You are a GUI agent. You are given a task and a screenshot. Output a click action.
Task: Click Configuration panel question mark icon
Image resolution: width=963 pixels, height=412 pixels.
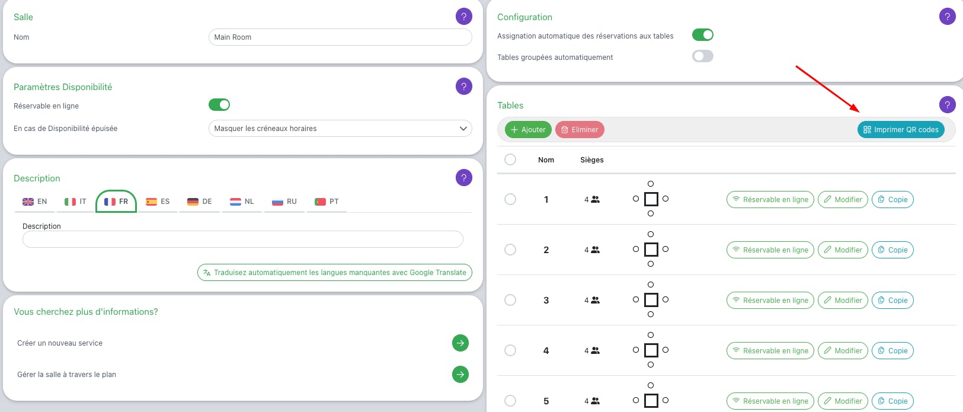pos(948,17)
